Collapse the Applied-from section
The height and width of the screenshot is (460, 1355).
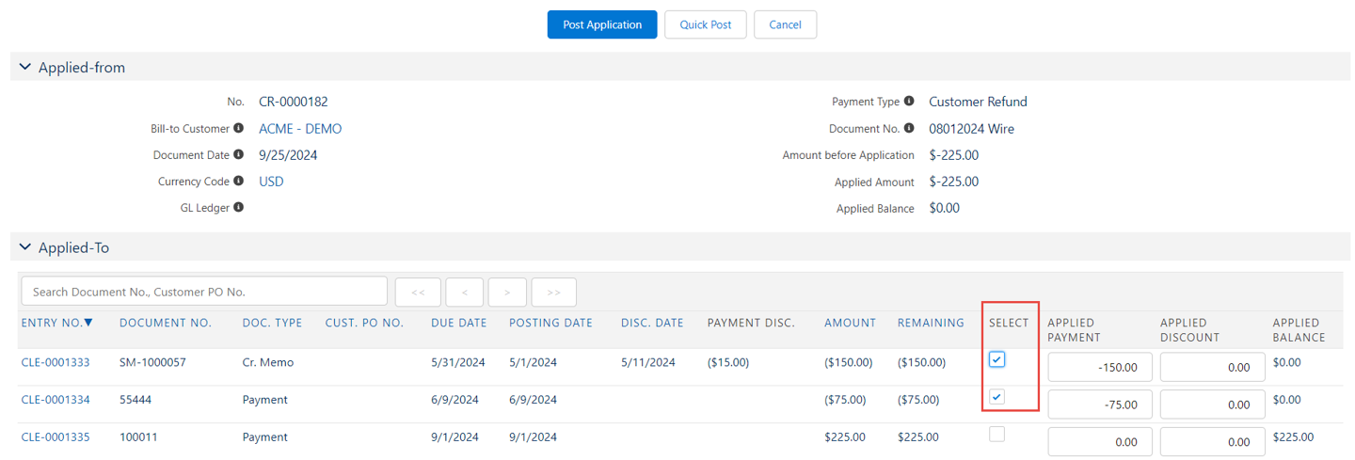coord(25,68)
